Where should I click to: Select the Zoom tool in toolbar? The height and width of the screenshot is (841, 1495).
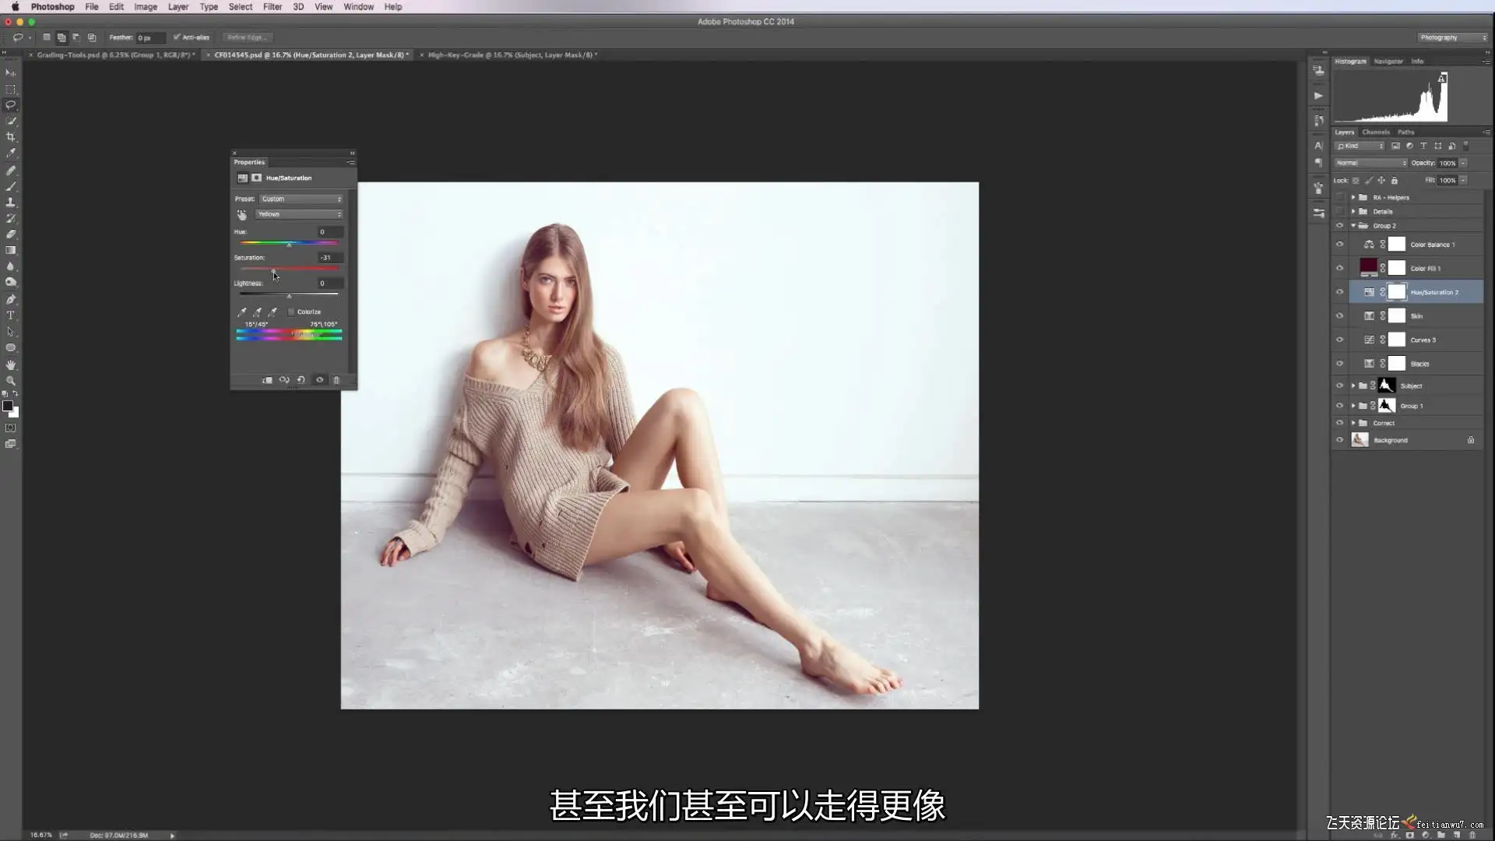click(x=11, y=381)
